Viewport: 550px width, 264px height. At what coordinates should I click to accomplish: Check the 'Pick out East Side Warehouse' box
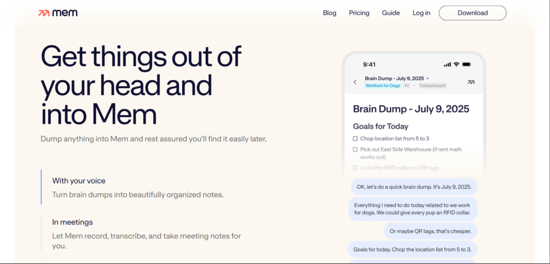(355, 149)
